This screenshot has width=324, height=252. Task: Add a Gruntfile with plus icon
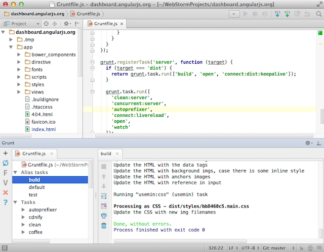click(6, 153)
